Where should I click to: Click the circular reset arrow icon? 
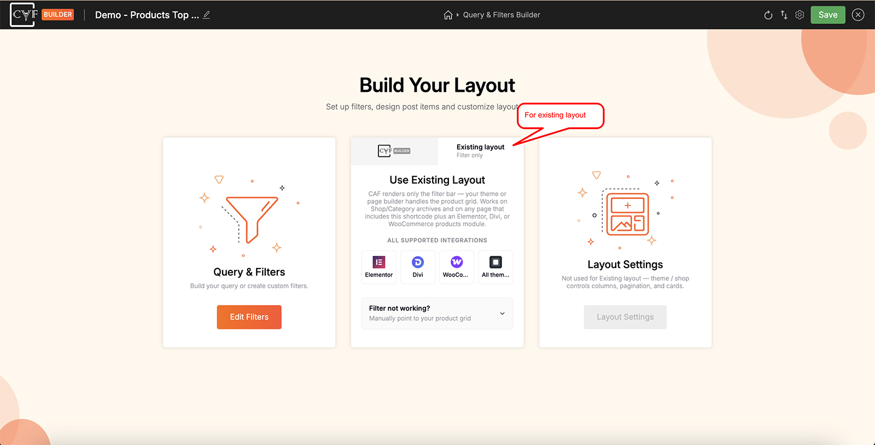point(768,15)
